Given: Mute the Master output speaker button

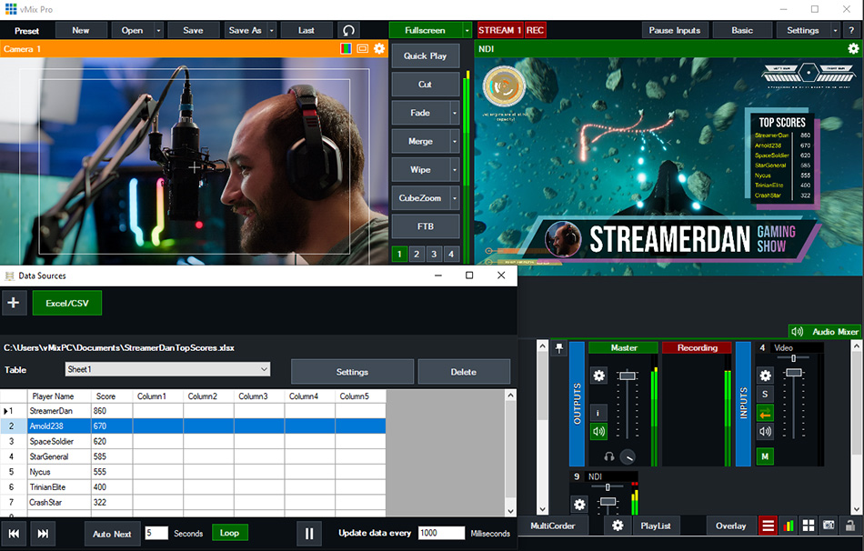Looking at the screenshot, I should 598,432.
